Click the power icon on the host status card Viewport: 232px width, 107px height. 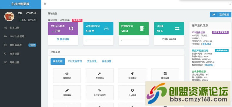point(71,28)
